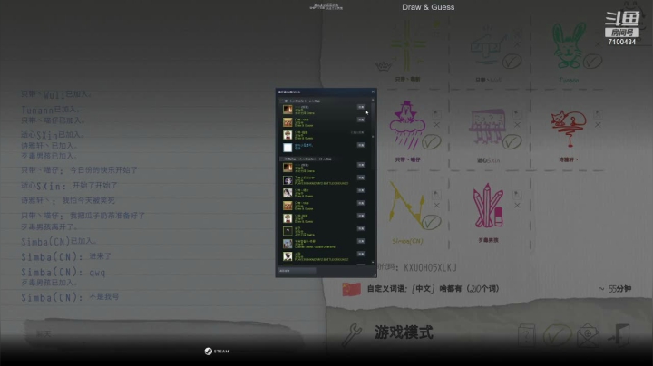Click the room code KXUOHO5XLKJ
This screenshot has width=653, height=366.
(x=430, y=267)
